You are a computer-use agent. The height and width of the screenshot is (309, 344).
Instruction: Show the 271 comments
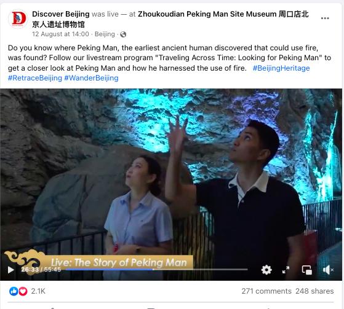click(x=266, y=291)
